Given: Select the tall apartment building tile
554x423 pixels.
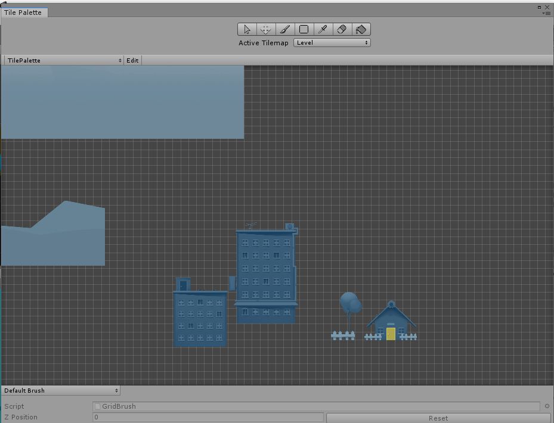Looking at the screenshot, I should 265,275.
